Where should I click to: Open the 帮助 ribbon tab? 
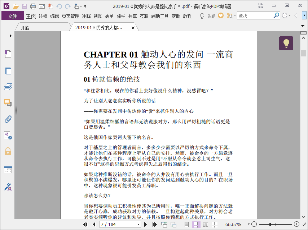pos(176,16)
